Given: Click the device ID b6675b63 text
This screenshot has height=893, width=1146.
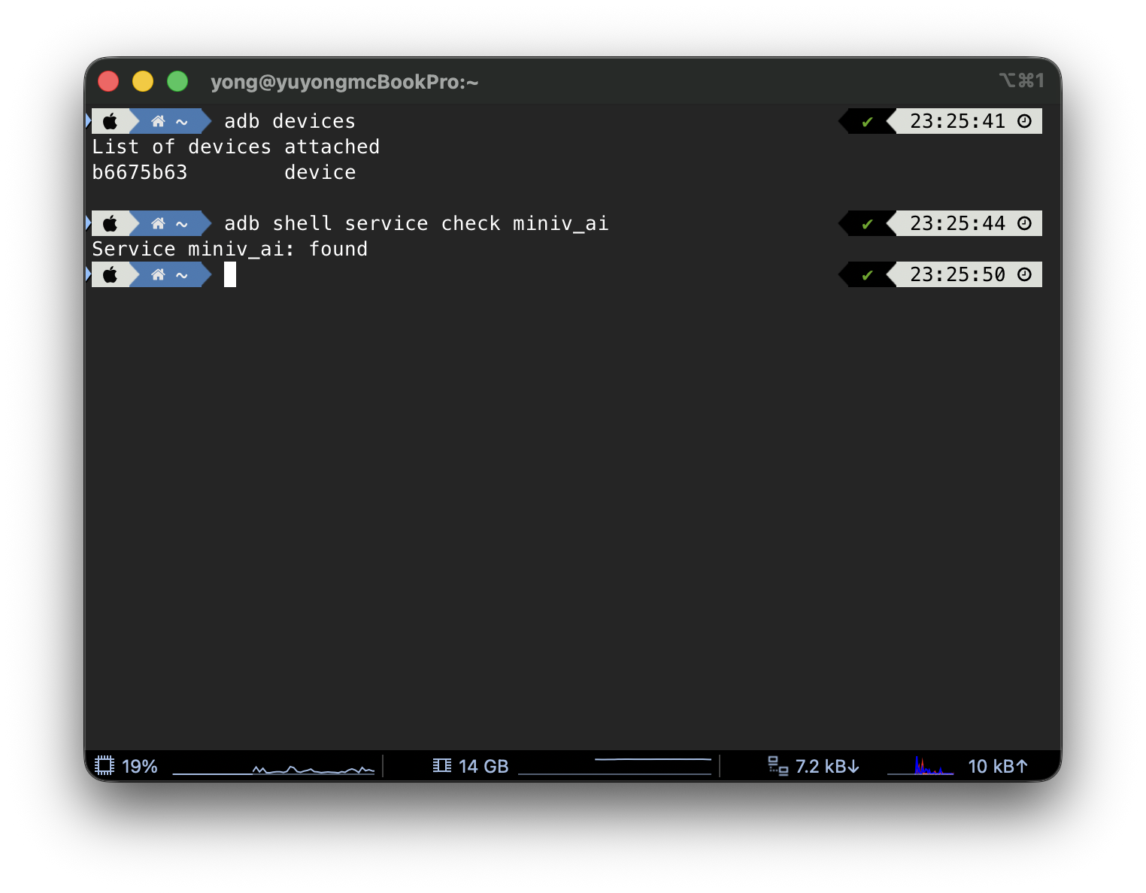Looking at the screenshot, I should (140, 172).
